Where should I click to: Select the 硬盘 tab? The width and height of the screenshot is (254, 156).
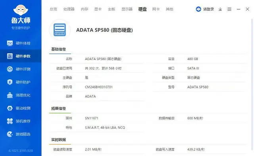[x=142, y=9]
